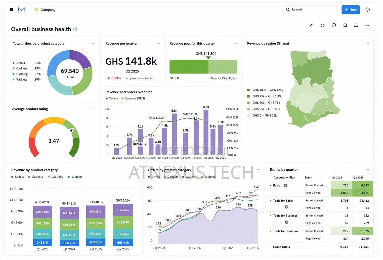383x260 pixels.
Task: Expand the Basic account row
Action: (270, 185)
